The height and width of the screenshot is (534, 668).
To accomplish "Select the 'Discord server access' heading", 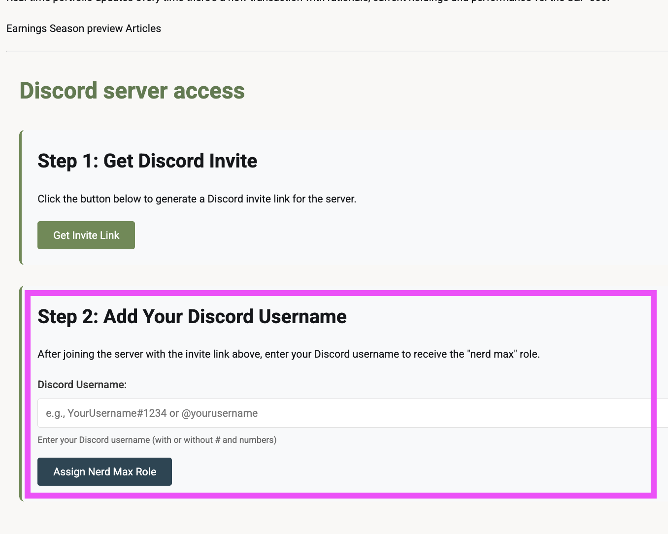I will tap(132, 91).
